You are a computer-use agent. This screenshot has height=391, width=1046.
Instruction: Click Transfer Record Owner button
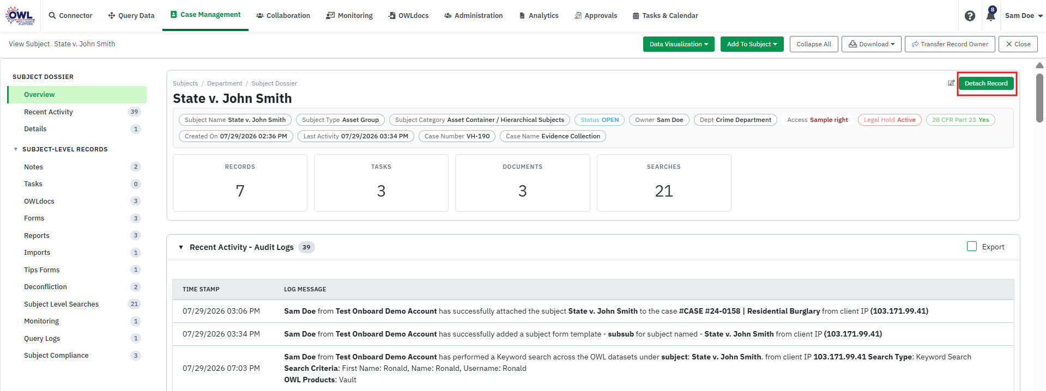pyautogui.click(x=950, y=44)
